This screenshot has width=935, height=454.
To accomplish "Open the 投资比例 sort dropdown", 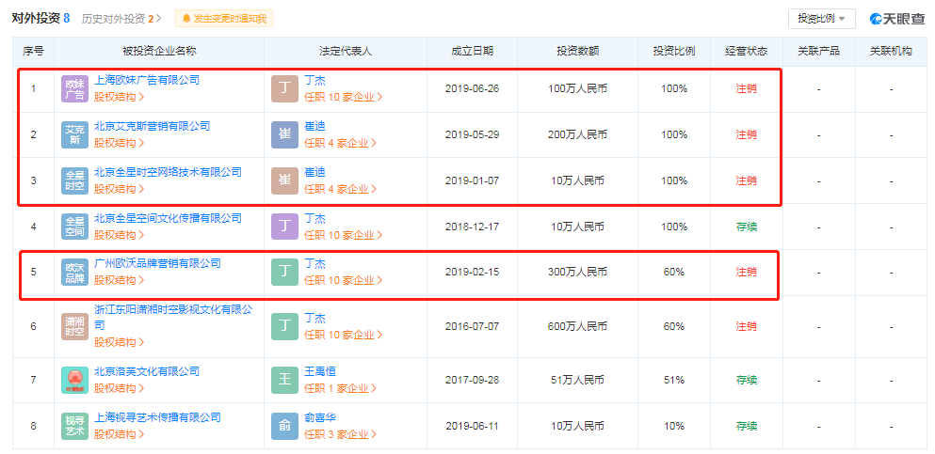I will [822, 19].
